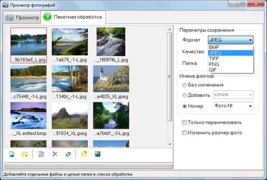267x180 pixels.
Task: Choose PNG from format list
Action: pyautogui.click(x=230, y=64)
